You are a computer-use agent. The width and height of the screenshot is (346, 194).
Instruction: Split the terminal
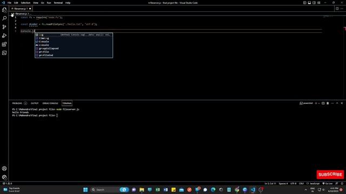(323, 103)
